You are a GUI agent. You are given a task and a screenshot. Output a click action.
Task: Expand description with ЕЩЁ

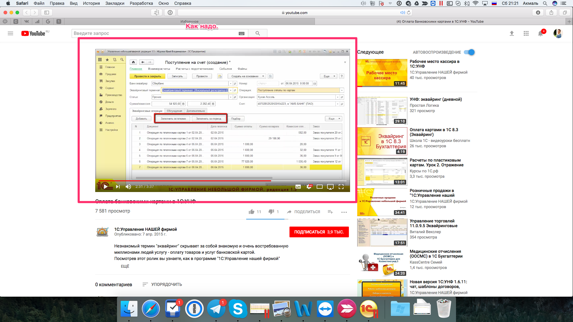coord(125,266)
